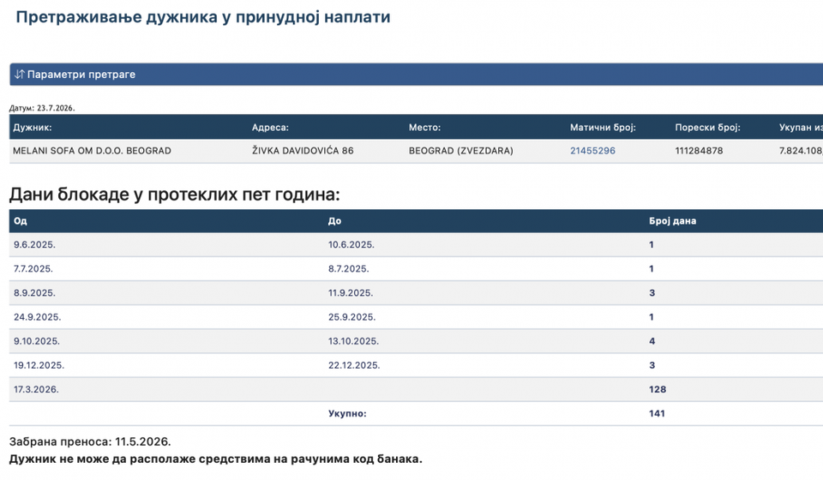Click day count 4 in the 9.10.2025. row
This screenshot has width=823, height=480.
click(x=652, y=341)
